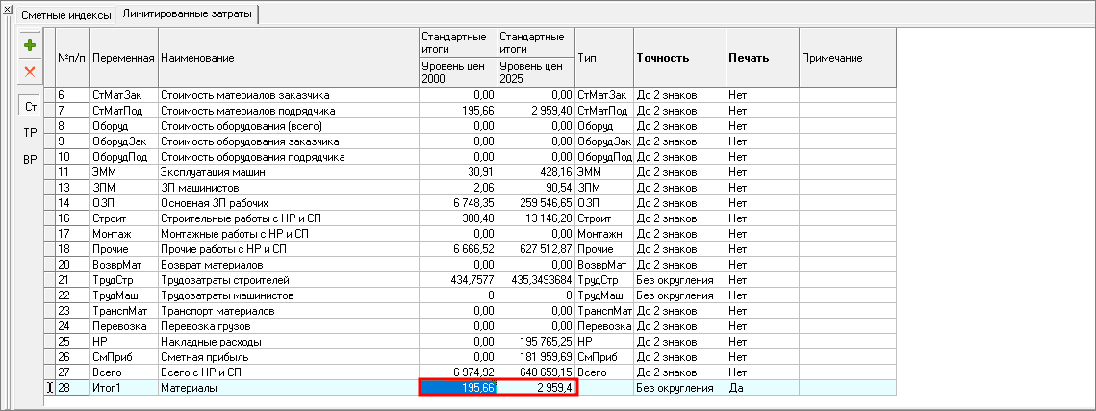Open Точность cell for ТрудСтр row
Screen dimensions: 1096x411
677,279
